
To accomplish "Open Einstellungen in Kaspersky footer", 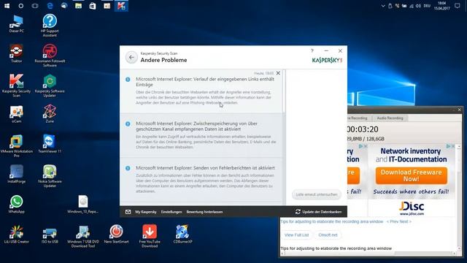I will 171,212.
